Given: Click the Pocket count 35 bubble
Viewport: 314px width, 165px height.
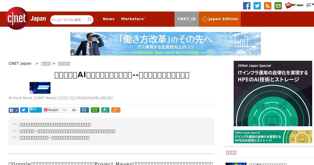Looking at the screenshot, I should pyautogui.click(x=64, y=110).
